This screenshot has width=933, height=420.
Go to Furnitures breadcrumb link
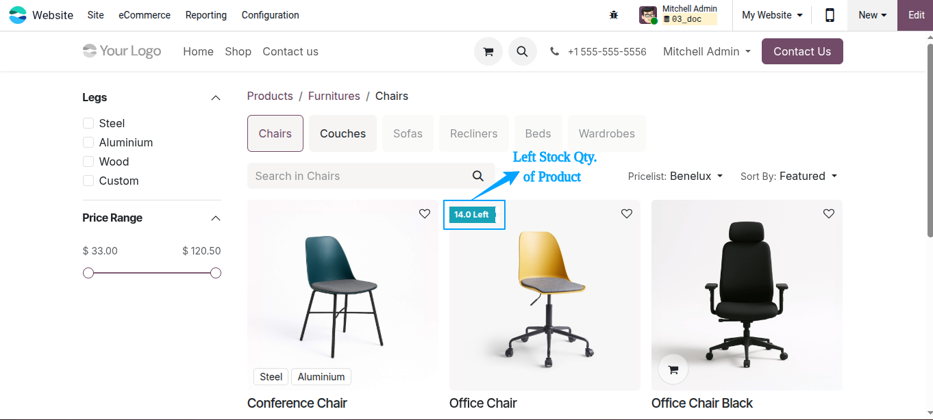tap(334, 96)
